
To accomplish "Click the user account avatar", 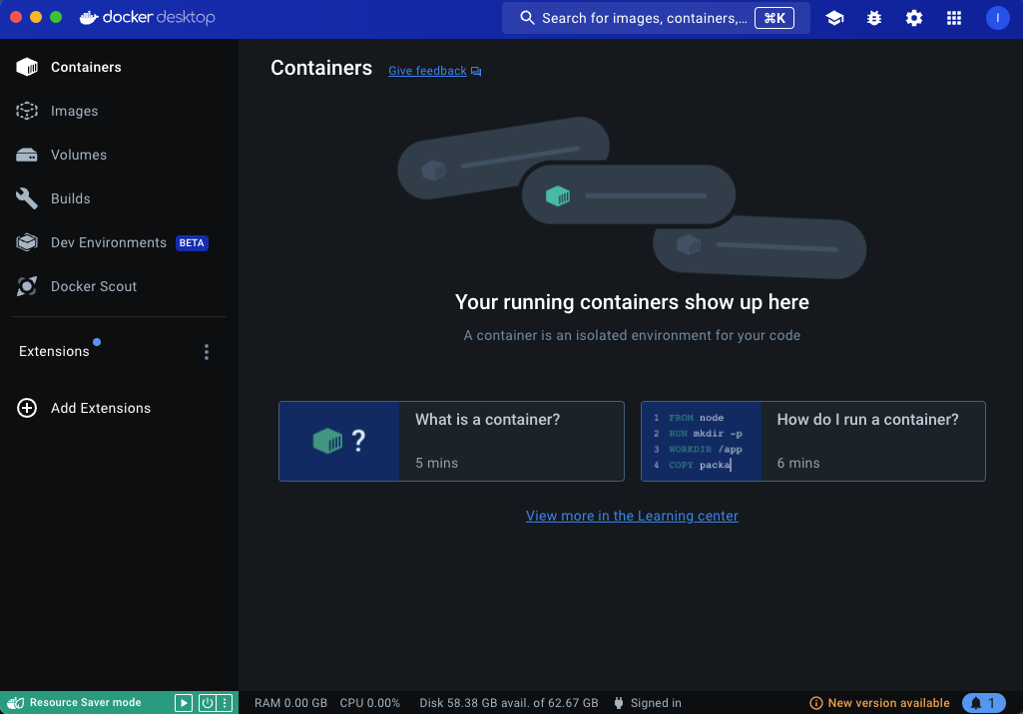I will (997, 18).
